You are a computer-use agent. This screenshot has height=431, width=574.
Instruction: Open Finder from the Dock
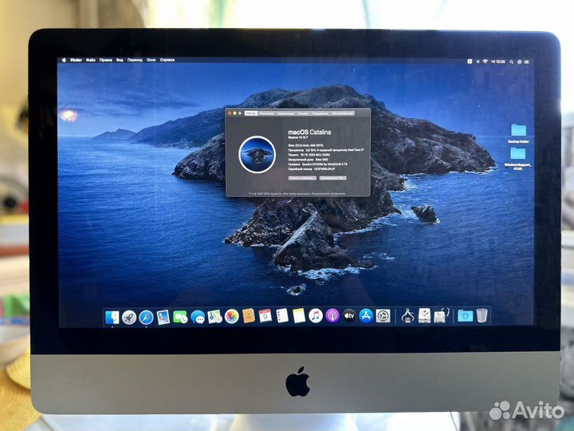point(112,317)
